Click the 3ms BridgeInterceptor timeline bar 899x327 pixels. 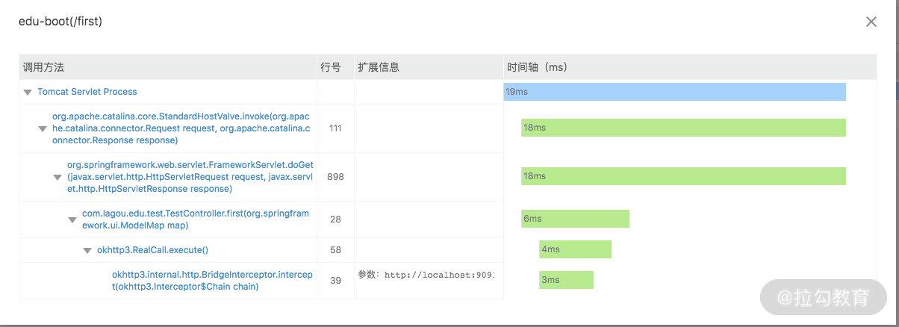tap(566, 280)
